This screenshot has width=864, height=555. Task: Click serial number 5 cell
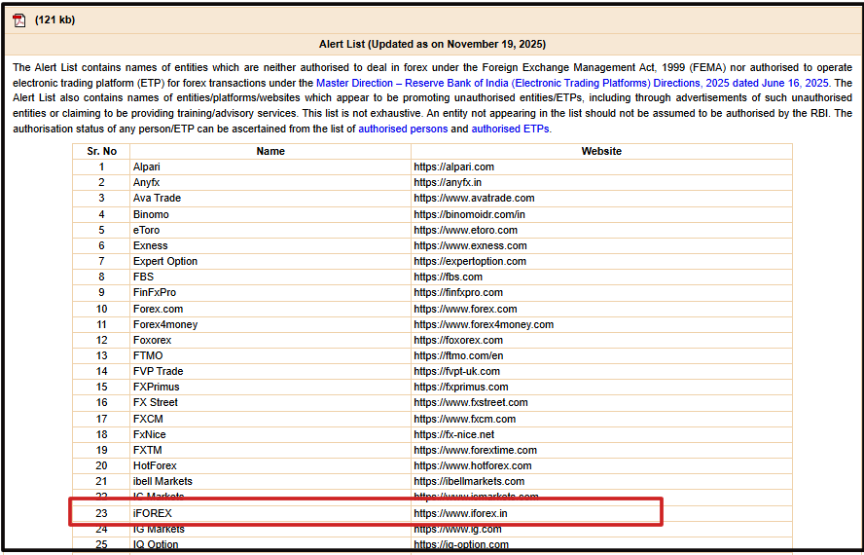click(x=101, y=230)
